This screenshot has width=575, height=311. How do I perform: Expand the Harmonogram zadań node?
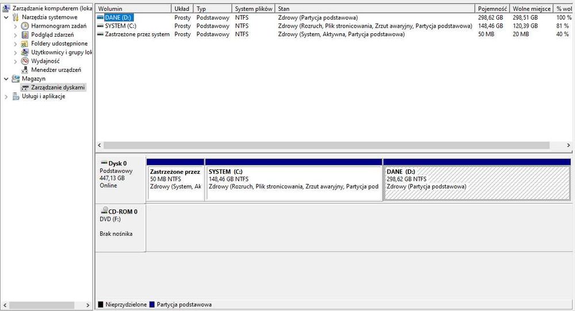[16, 26]
